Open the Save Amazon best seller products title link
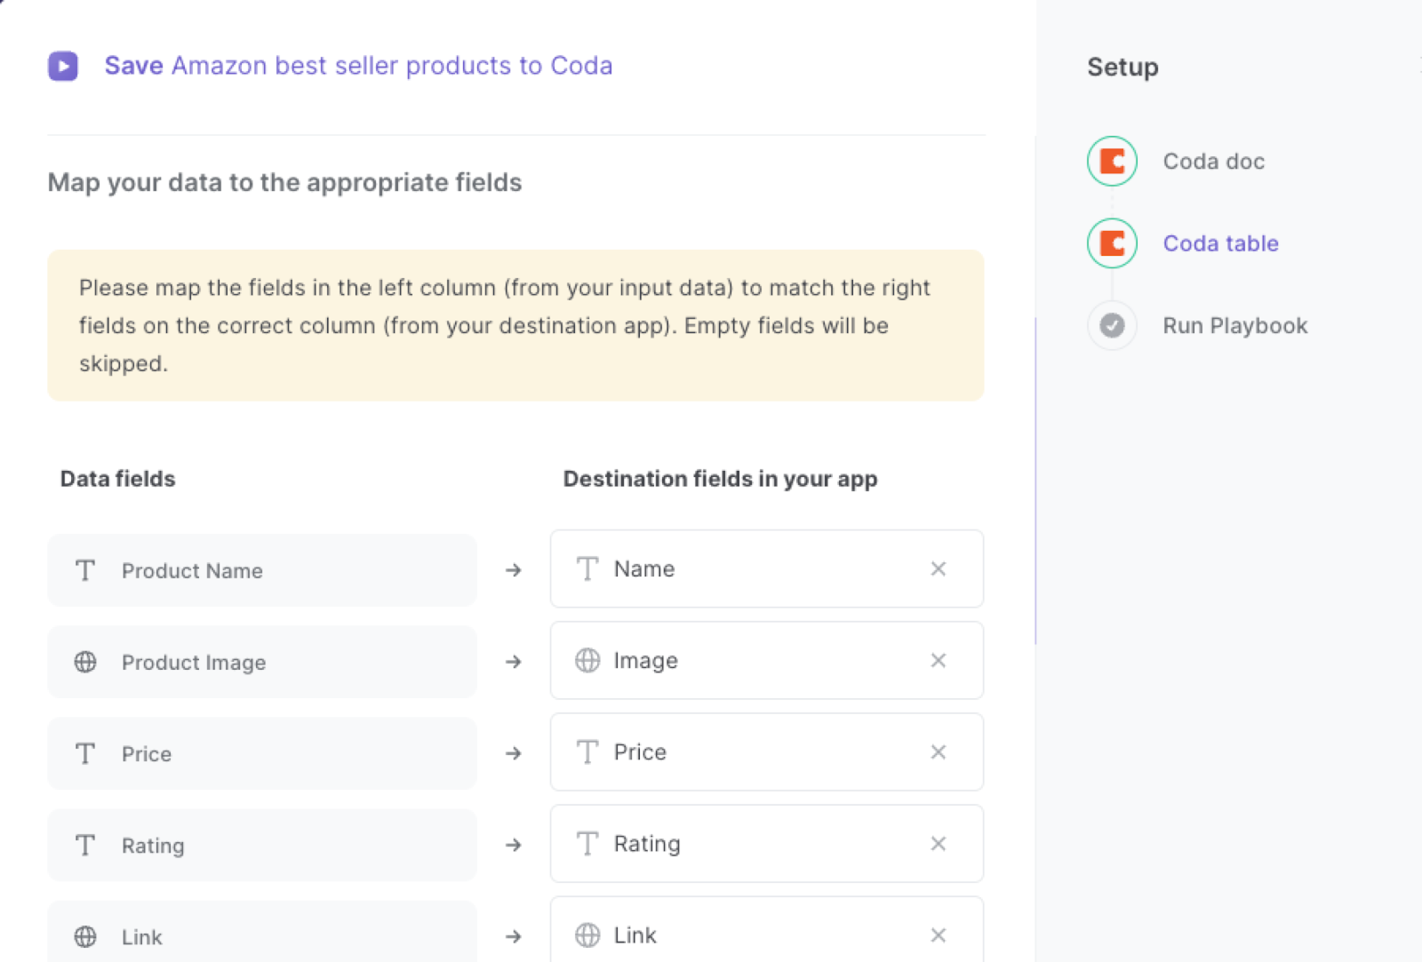This screenshot has width=1422, height=962. (358, 66)
